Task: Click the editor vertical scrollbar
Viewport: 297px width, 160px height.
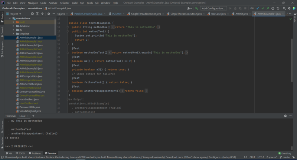Action: 292,60
